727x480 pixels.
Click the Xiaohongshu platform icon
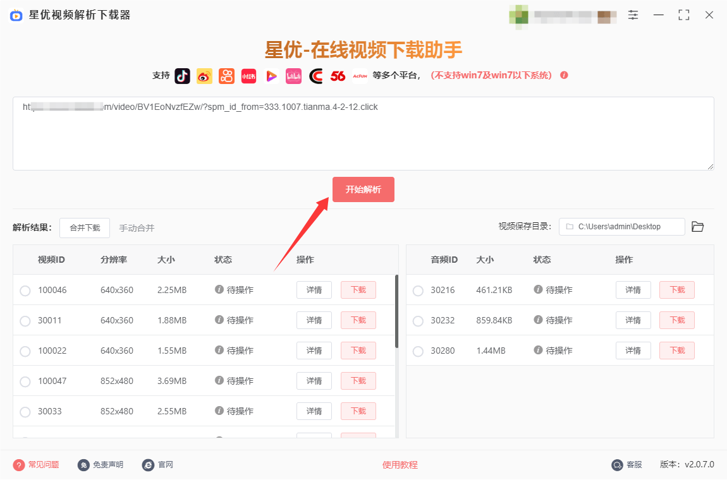coord(248,76)
